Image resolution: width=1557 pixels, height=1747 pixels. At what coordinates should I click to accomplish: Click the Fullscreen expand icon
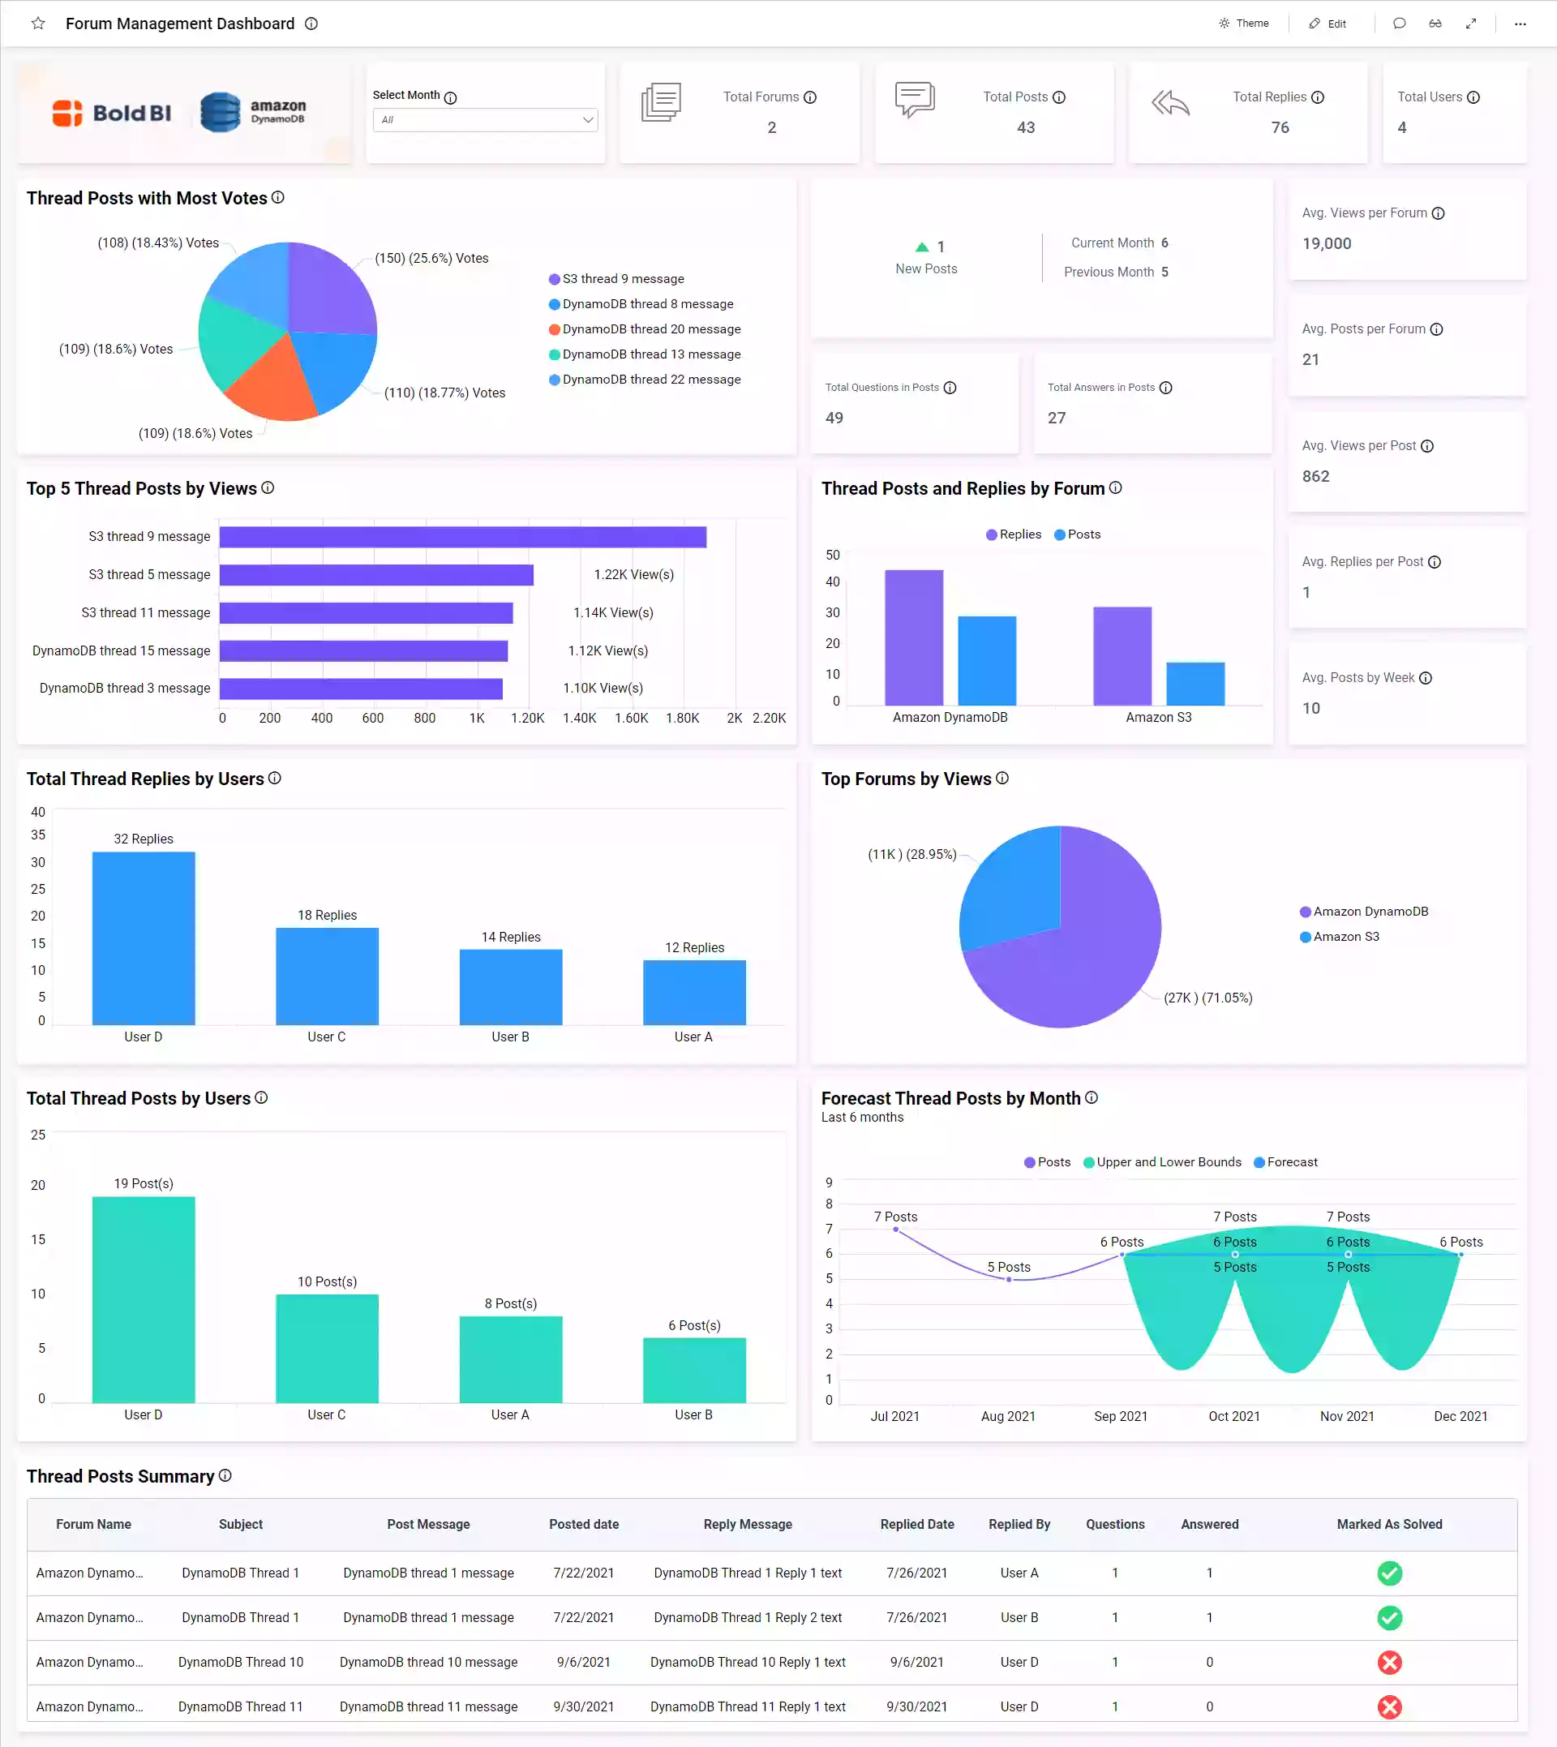click(x=1473, y=24)
